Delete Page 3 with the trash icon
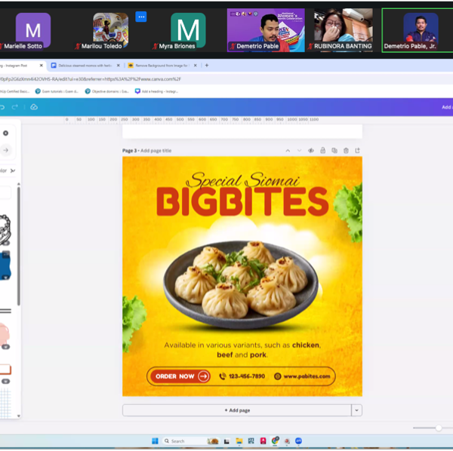The height and width of the screenshot is (451, 453). click(x=346, y=151)
